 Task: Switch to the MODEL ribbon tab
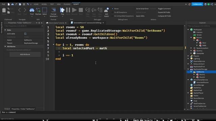[x=44, y=4]
